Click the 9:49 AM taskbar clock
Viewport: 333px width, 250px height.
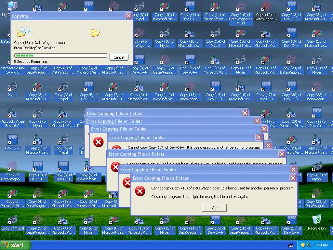pos(321,245)
